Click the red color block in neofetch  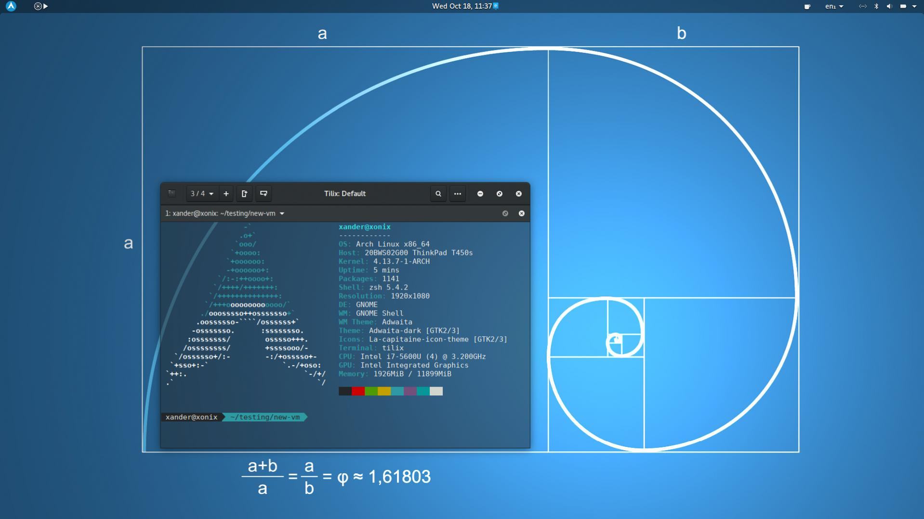[358, 391]
